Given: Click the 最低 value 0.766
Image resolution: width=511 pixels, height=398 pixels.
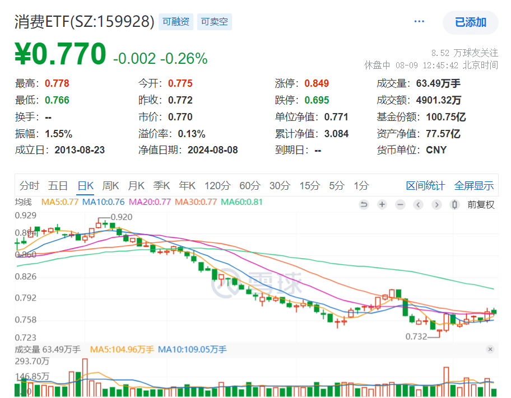Looking at the screenshot, I should click(57, 100).
